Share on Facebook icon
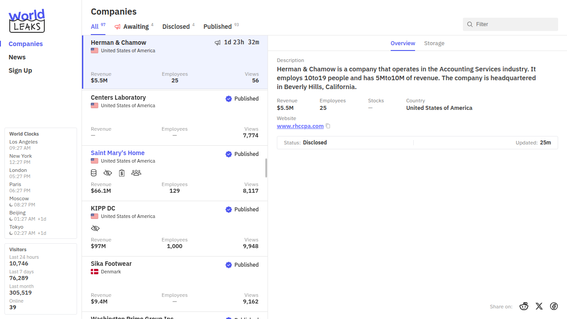This screenshot has width=567, height=319. click(554, 306)
